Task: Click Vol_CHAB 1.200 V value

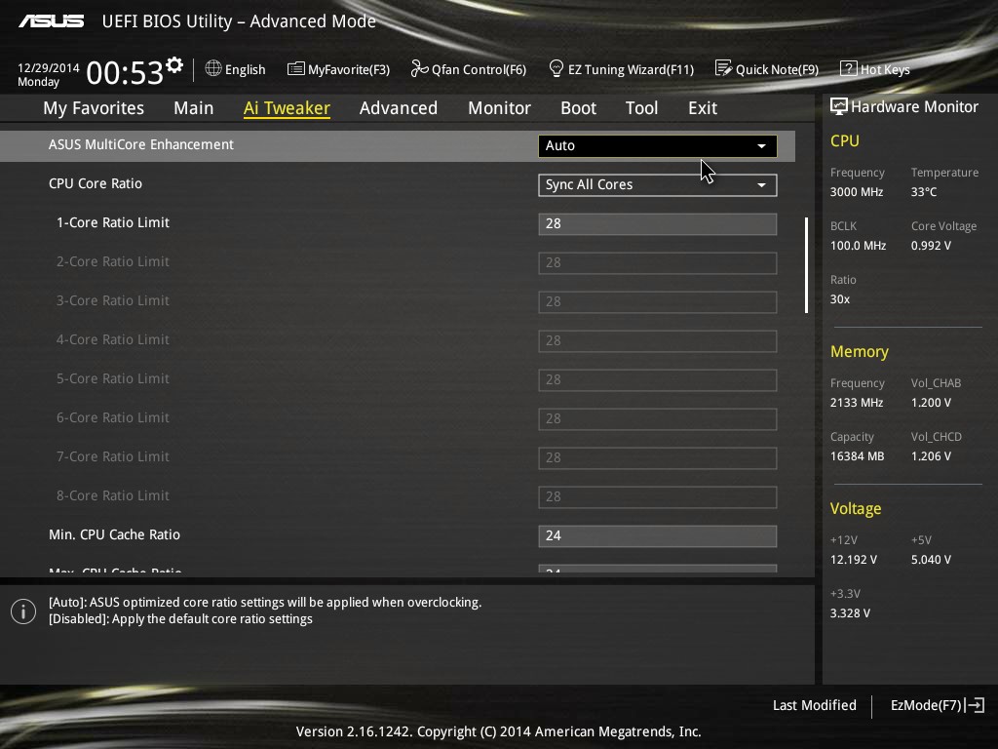Action: pos(931,403)
